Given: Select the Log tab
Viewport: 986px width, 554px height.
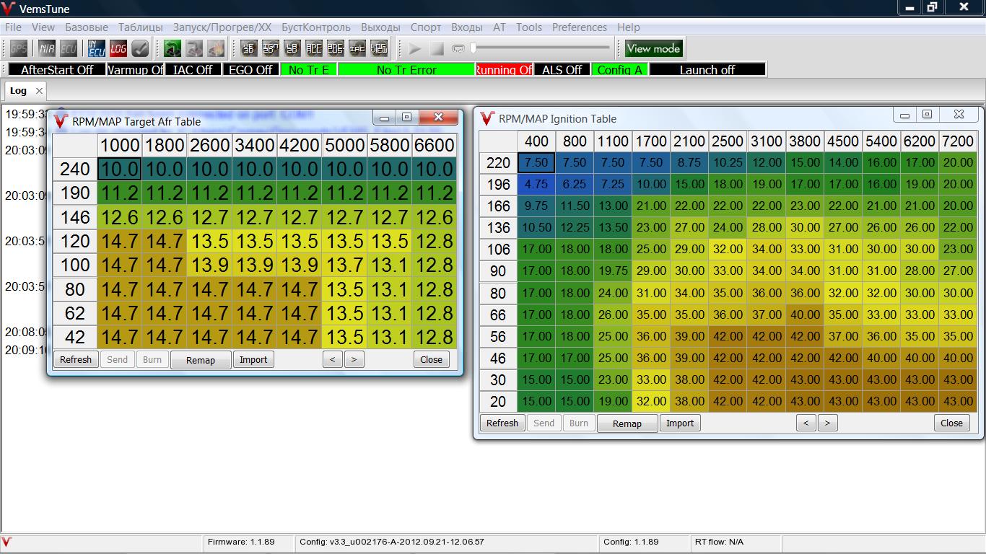Looking at the screenshot, I should click(18, 91).
